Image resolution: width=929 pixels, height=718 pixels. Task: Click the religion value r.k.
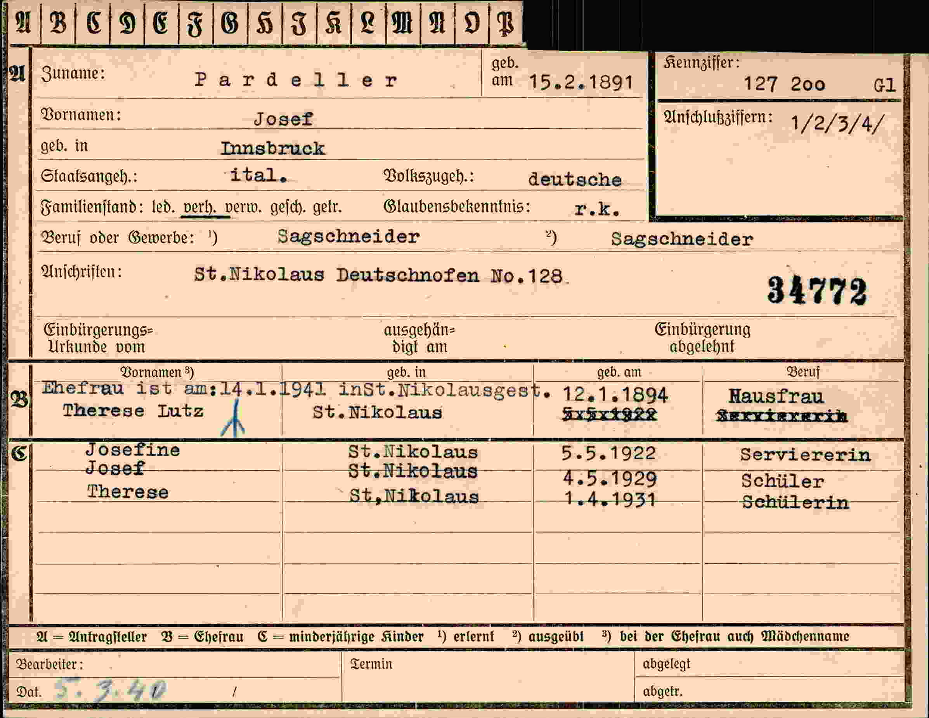point(597,209)
